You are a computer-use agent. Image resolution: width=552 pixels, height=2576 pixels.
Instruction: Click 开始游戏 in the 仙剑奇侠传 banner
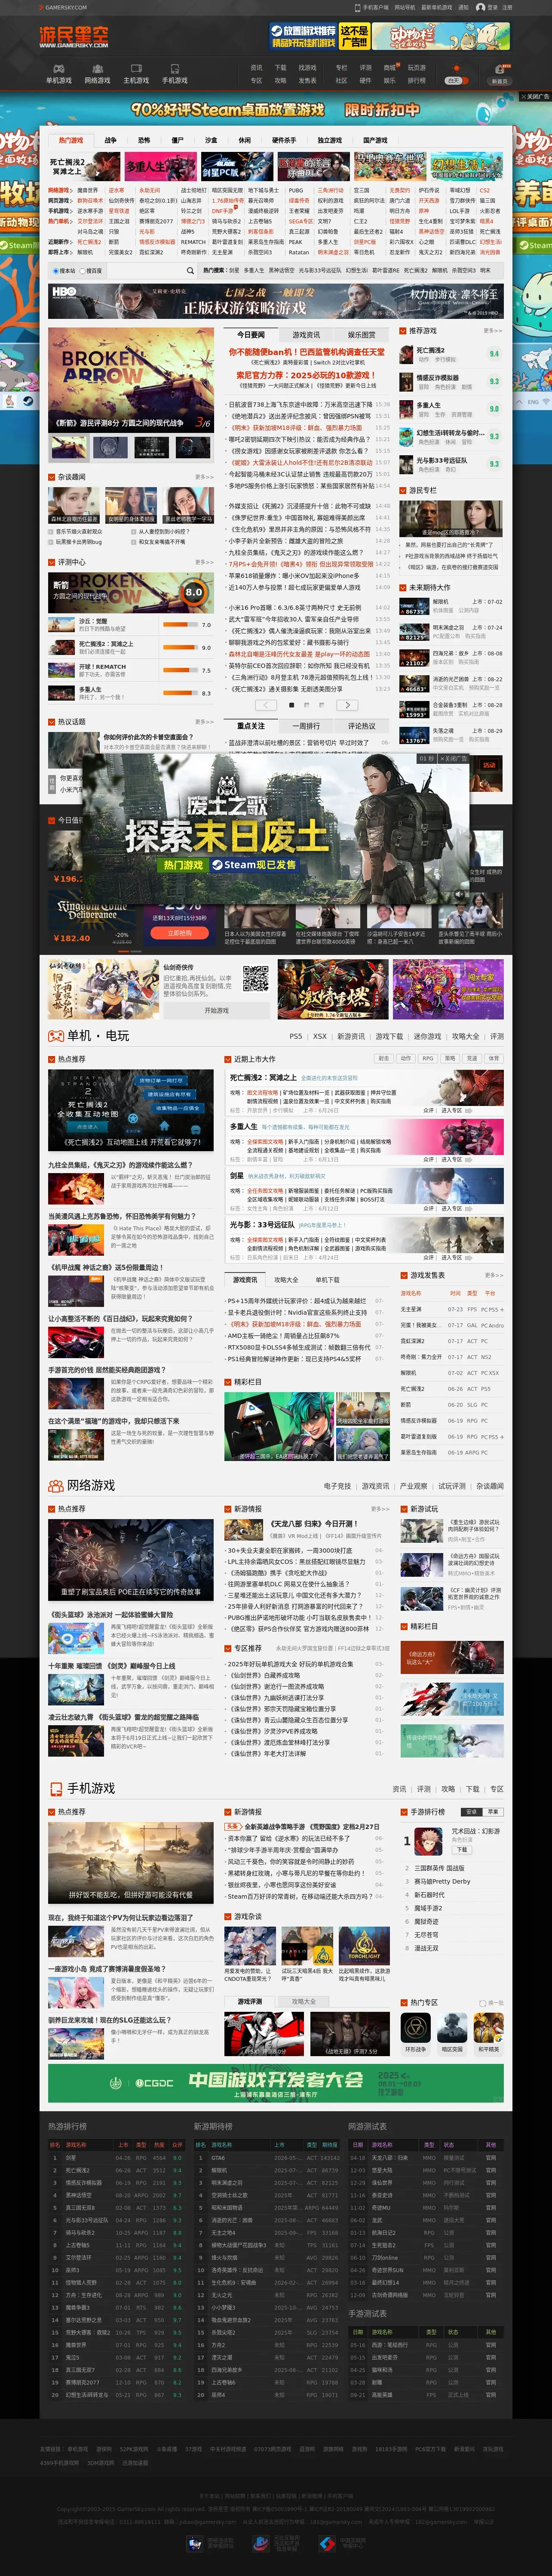click(x=217, y=1011)
